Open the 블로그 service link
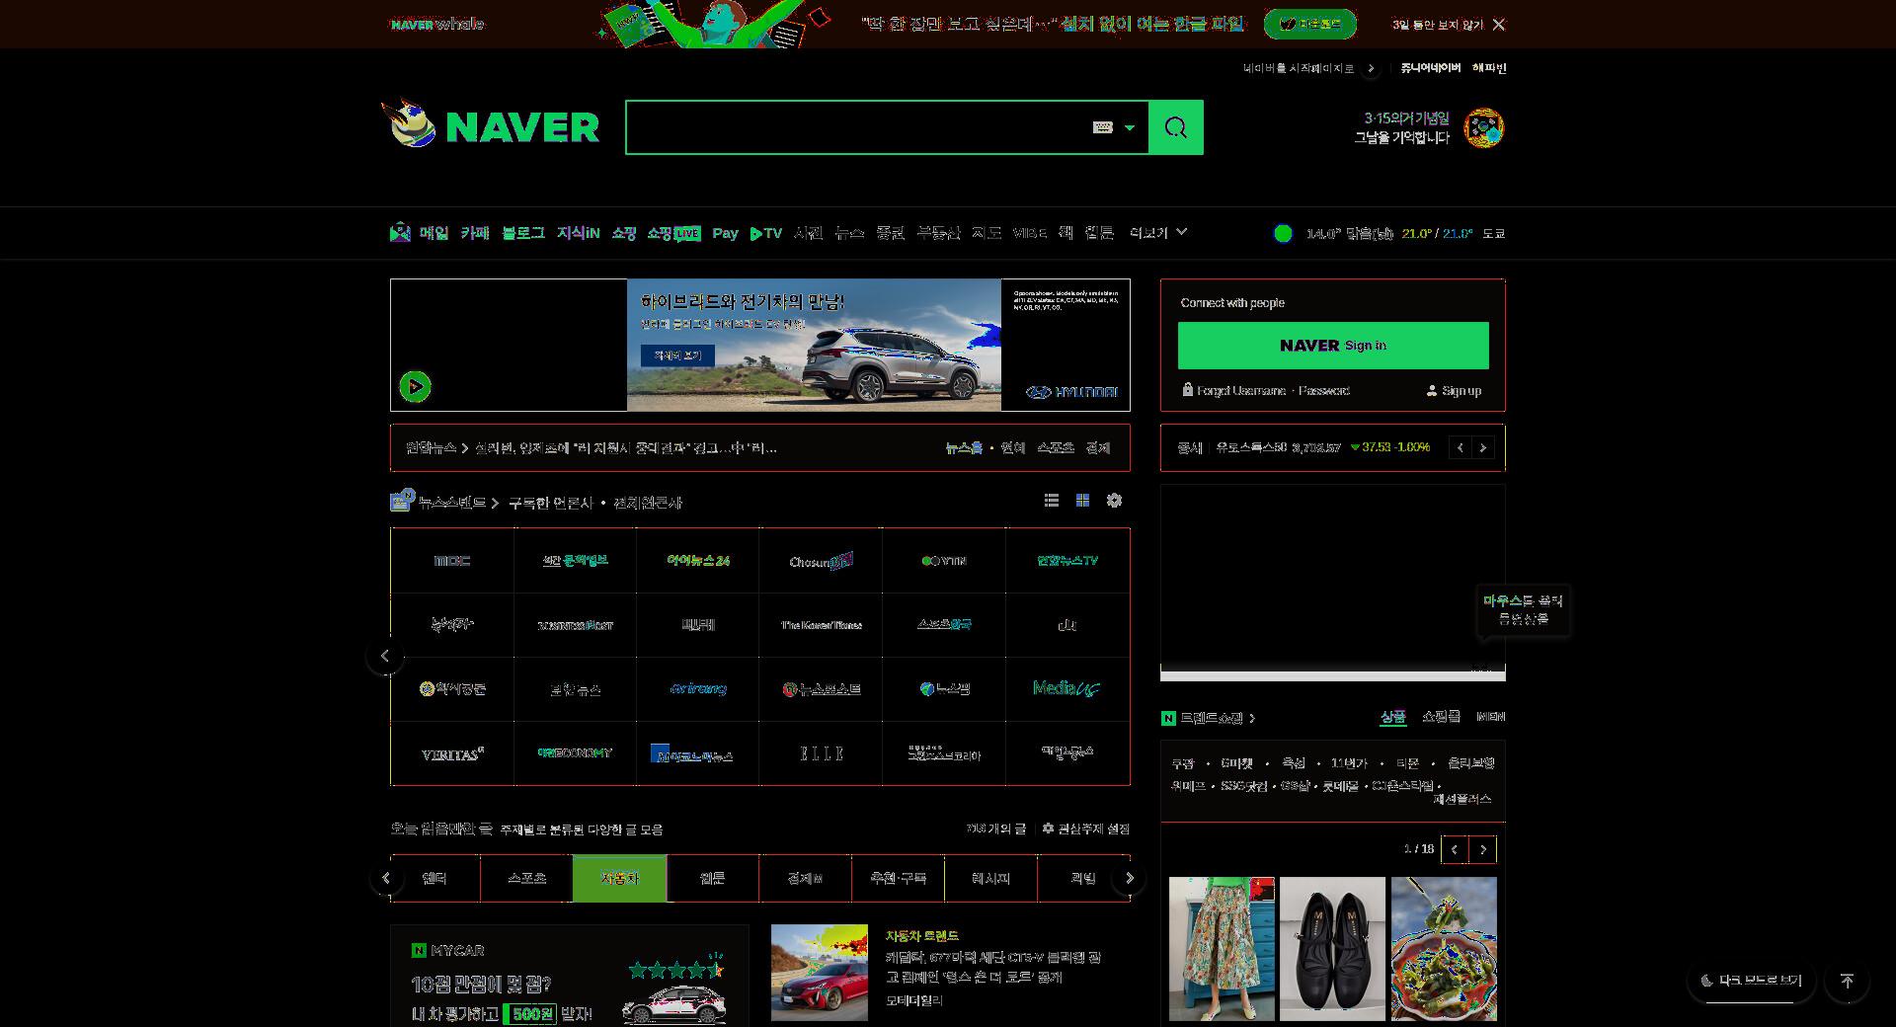 click(522, 233)
